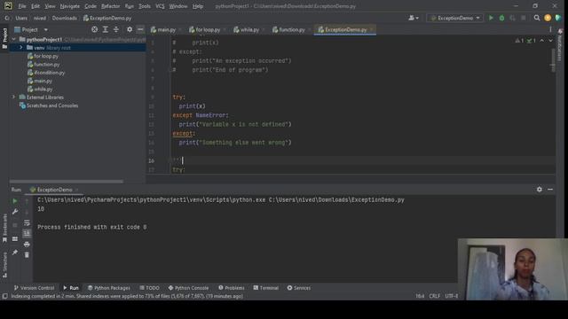The image size is (568, 319).
Task: Run ExceptionDemo with the green play button
Action: tap(491, 18)
